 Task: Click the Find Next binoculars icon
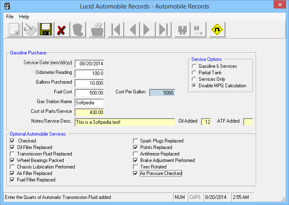tap(198, 30)
